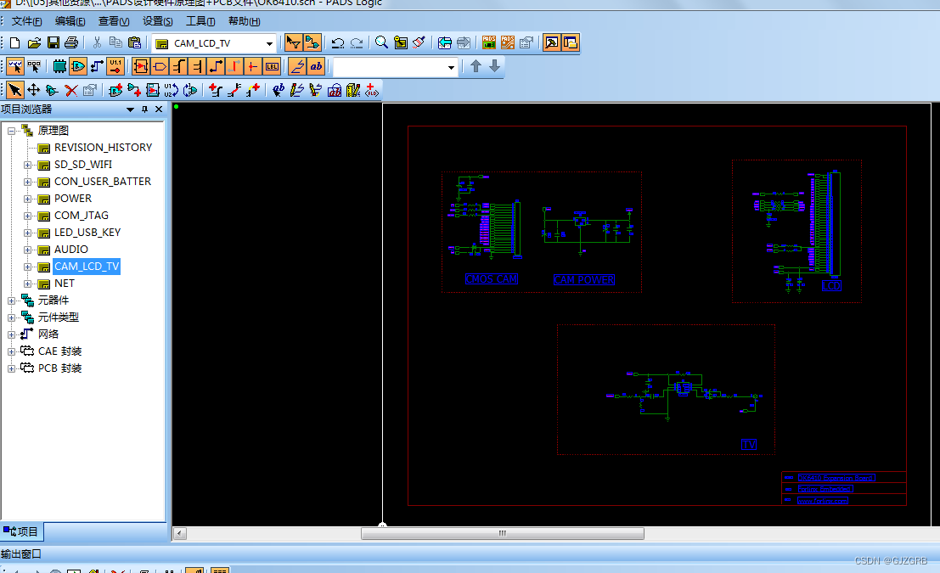
Task: Toggle Select Nothing filter
Action: [x=34, y=66]
